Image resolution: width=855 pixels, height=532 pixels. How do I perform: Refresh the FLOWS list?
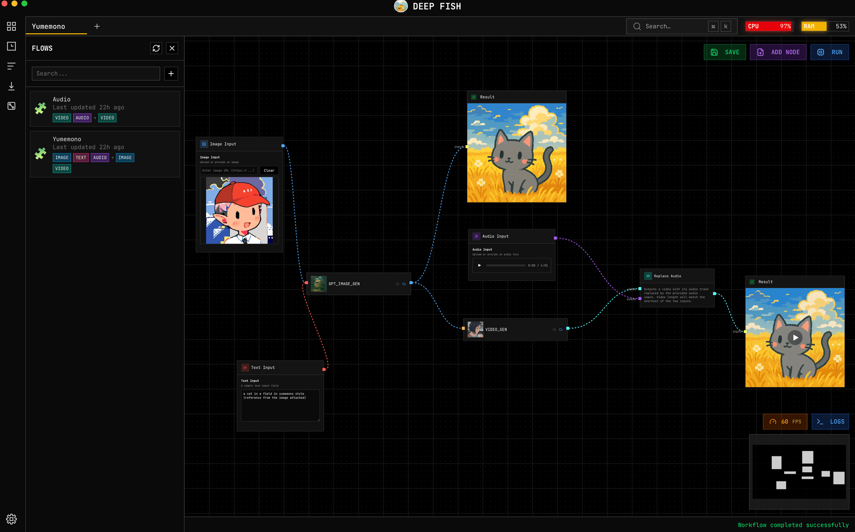pyautogui.click(x=156, y=48)
